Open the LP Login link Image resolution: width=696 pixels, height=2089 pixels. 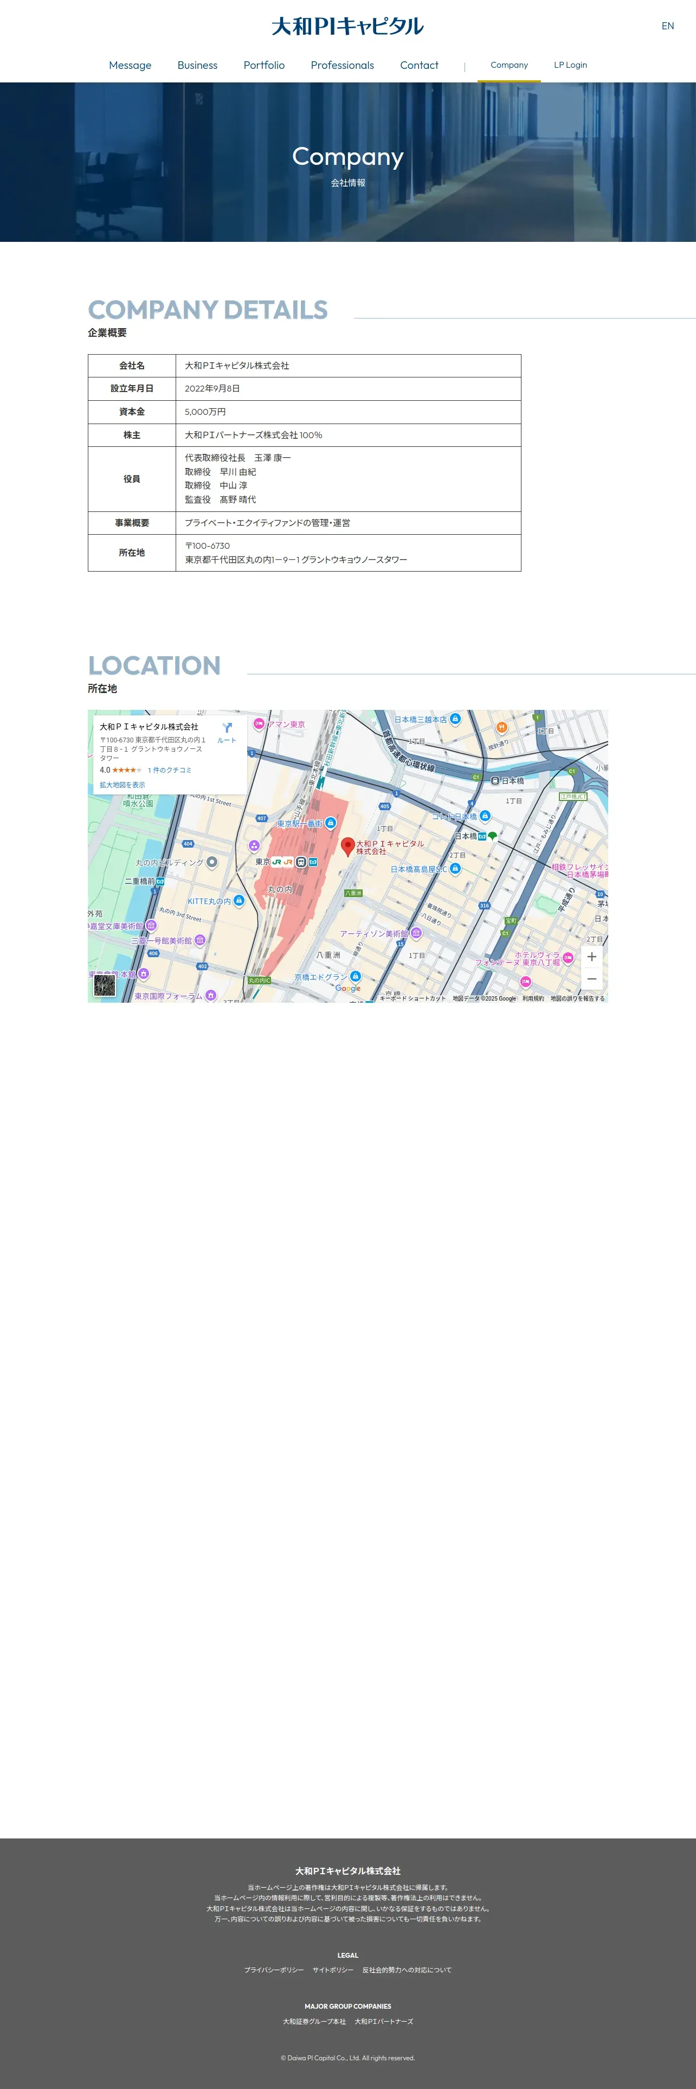point(570,65)
